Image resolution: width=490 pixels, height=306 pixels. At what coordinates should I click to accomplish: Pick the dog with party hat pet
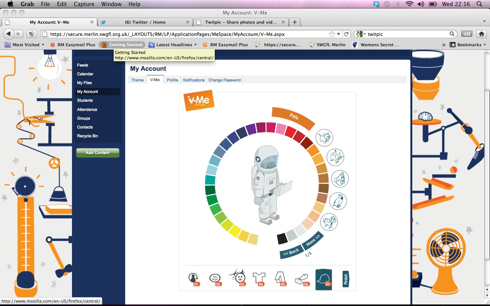tap(340, 179)
